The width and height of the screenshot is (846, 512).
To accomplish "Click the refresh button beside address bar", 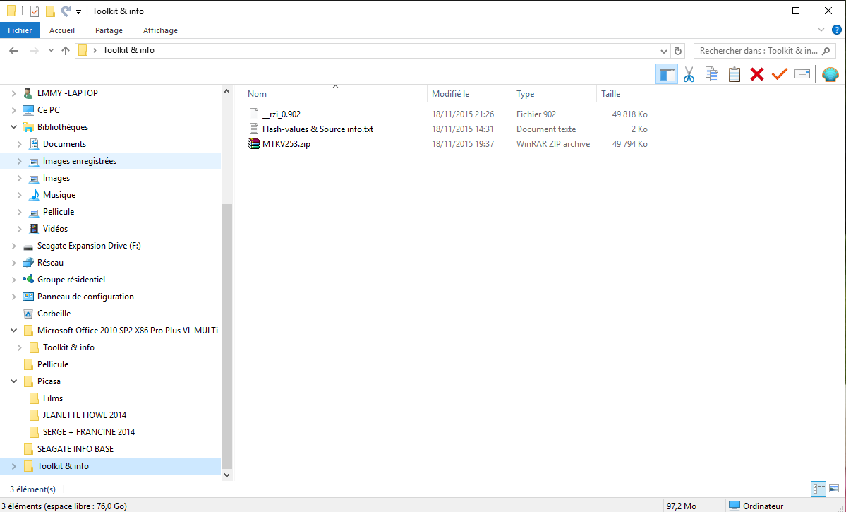I will point(678,51).
